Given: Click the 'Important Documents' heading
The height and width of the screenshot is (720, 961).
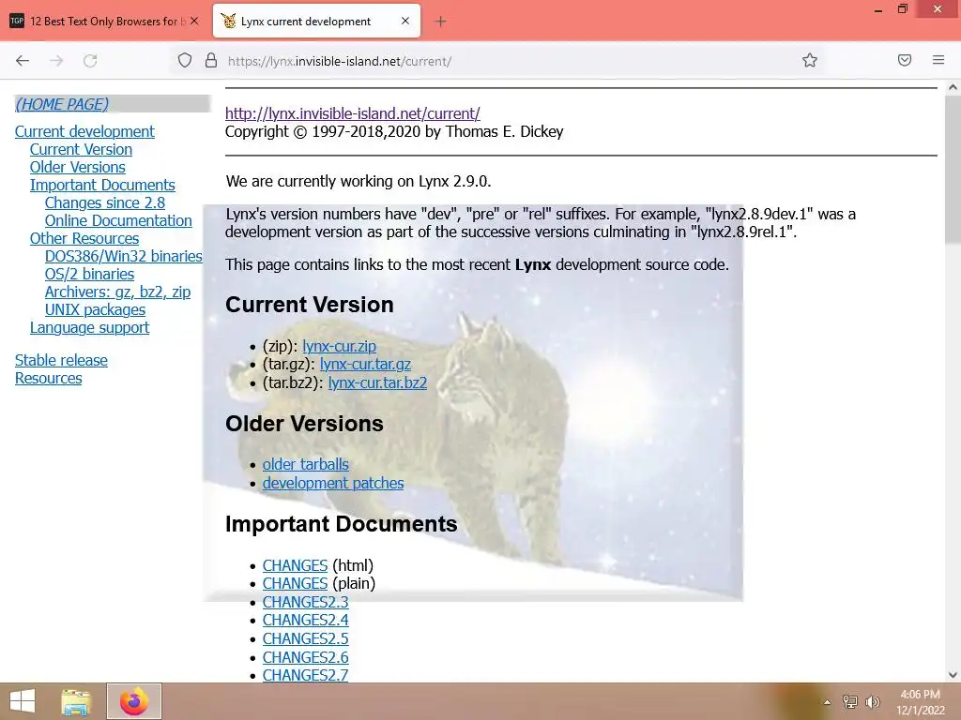Looking at the screenshot, I should coord(342,524).
